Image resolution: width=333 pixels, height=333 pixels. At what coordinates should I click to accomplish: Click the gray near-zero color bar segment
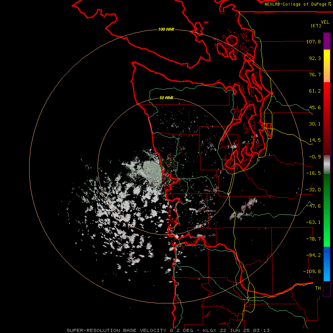[327, 165]
